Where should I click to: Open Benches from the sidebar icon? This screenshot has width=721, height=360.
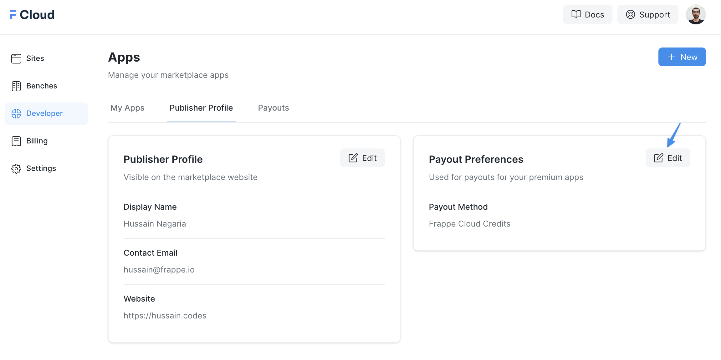click(16, 86)
